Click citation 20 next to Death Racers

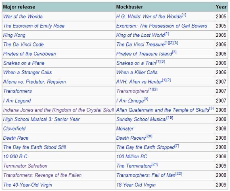point(149,136)
